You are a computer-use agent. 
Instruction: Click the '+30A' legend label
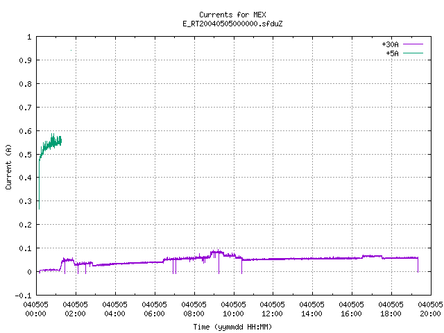390,44
